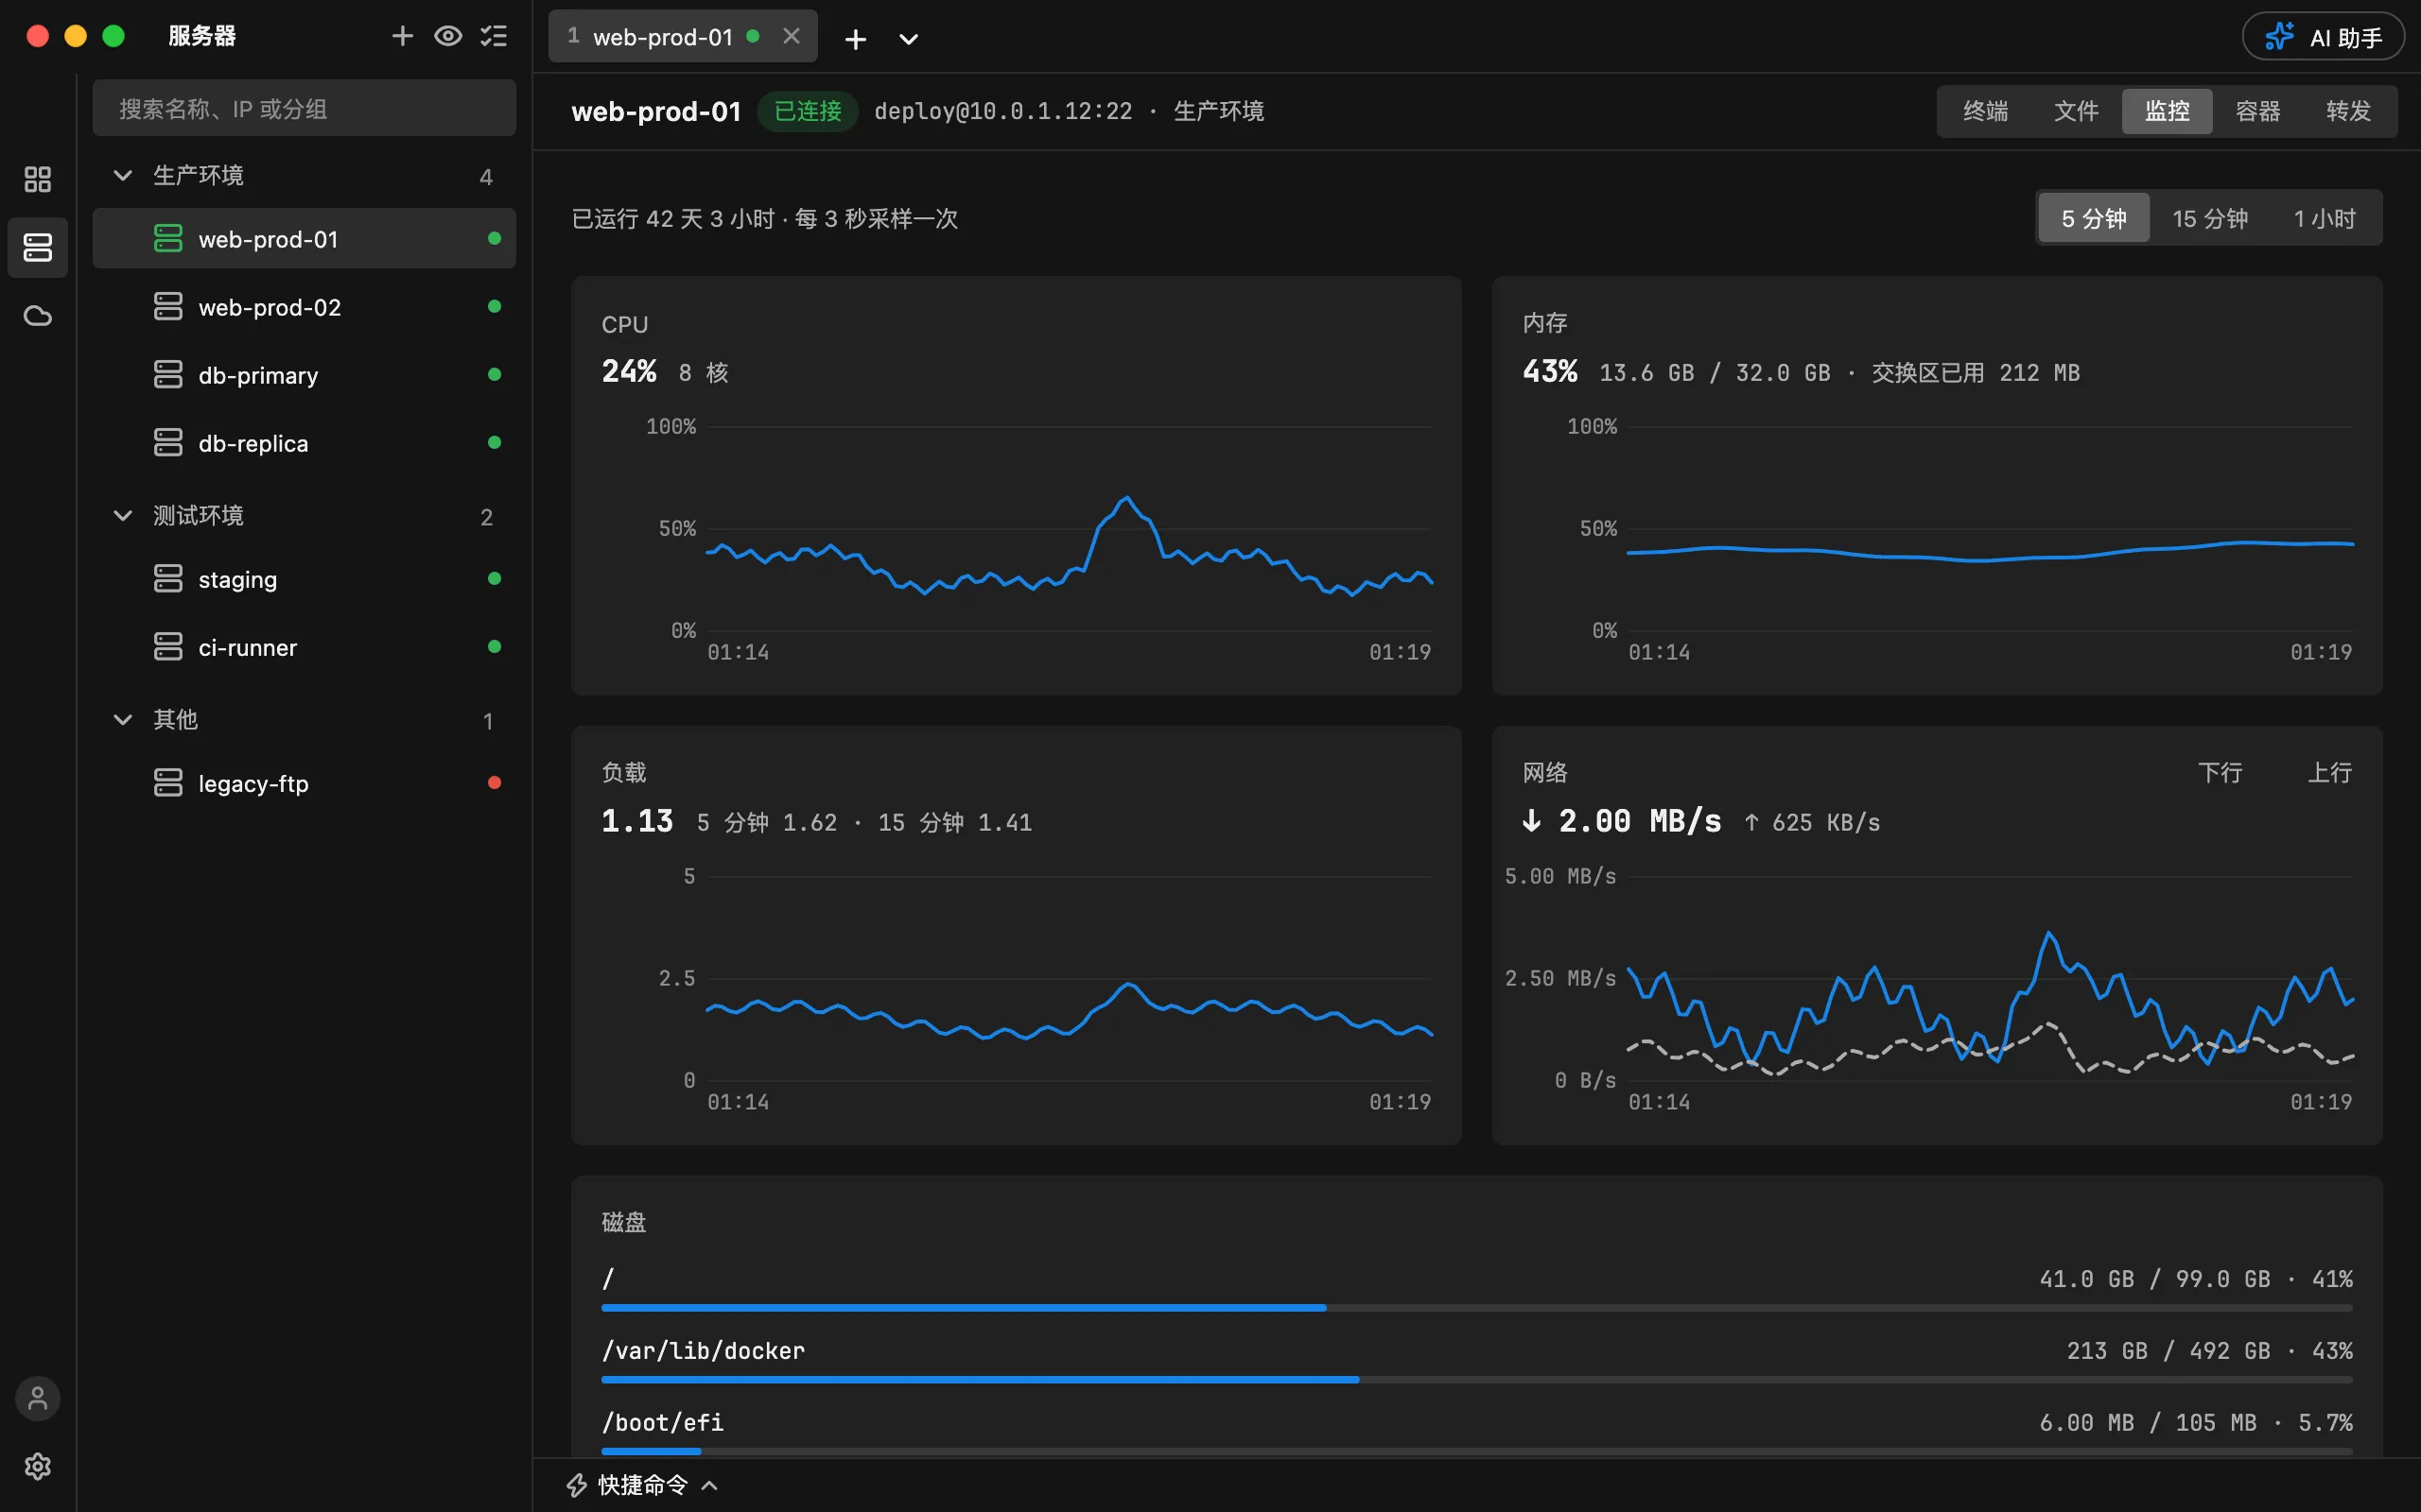Viewport: 2421px width, 1512px height.
Task: Click web-prod-01 server icon in list
Action: pyautogui.click(x=168, y=239)
